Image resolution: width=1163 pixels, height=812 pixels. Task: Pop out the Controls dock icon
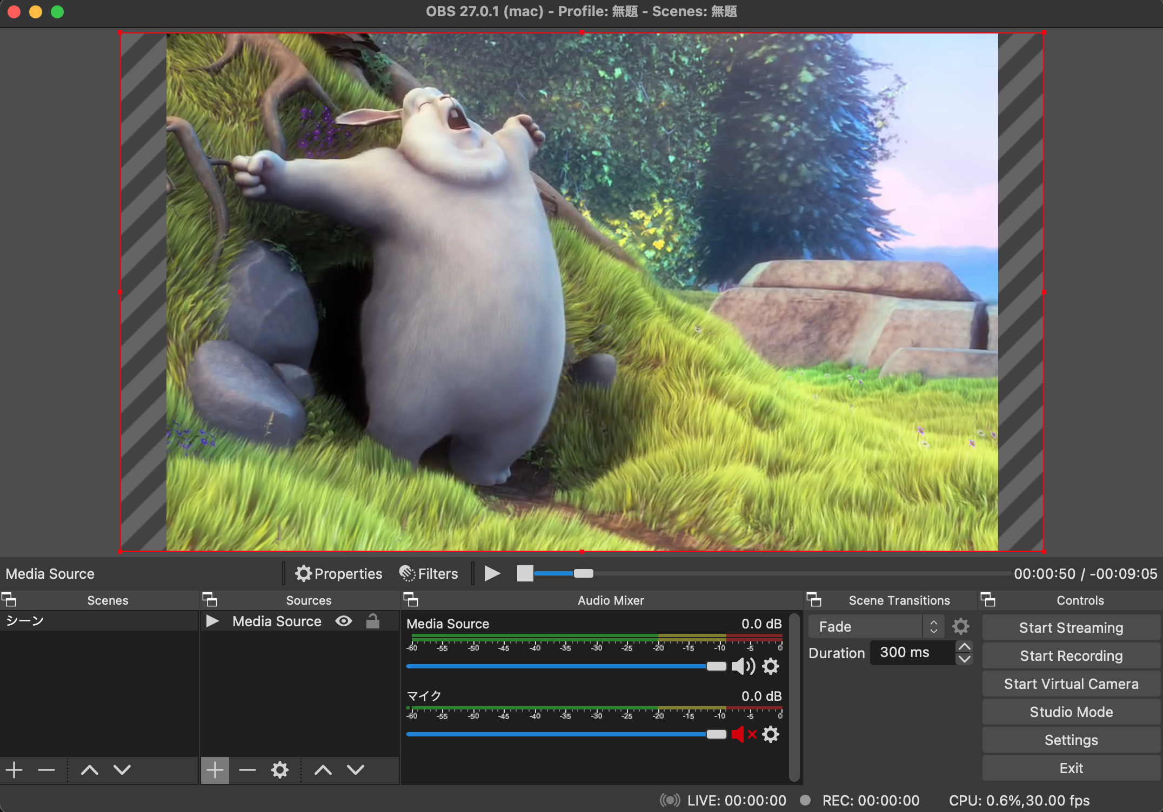pos(988,600)
